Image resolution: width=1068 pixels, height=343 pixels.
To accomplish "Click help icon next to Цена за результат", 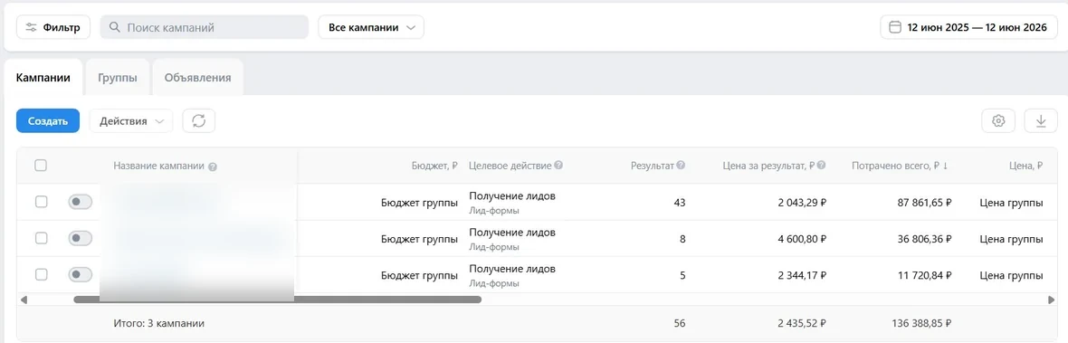I will point(822,166).
